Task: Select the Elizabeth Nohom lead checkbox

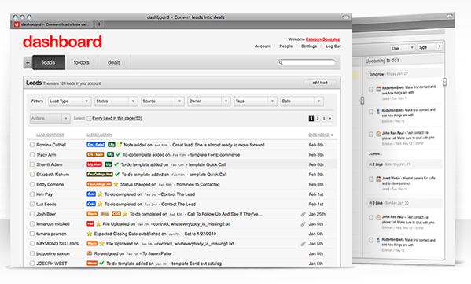Action: pyautogui.click(x=32, y=175)
